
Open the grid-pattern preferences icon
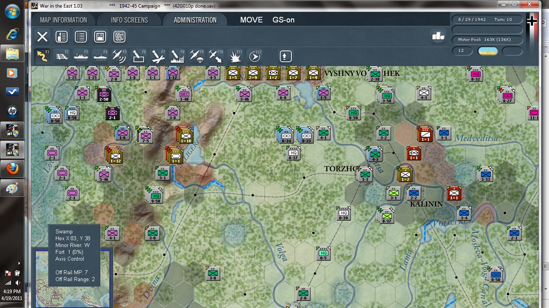119,37
